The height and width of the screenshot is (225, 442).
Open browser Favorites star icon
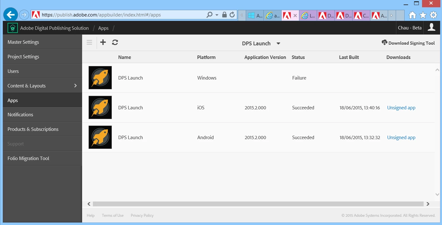(423, 15)
